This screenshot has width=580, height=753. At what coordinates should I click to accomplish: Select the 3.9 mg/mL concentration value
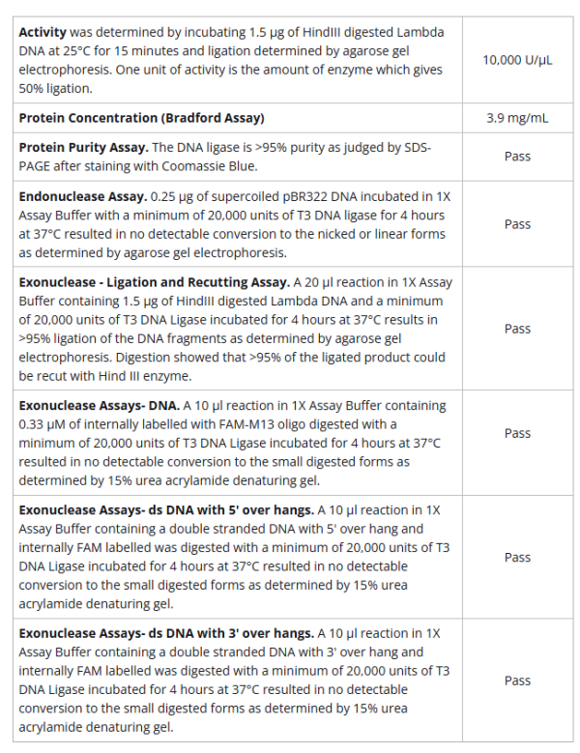517,118
